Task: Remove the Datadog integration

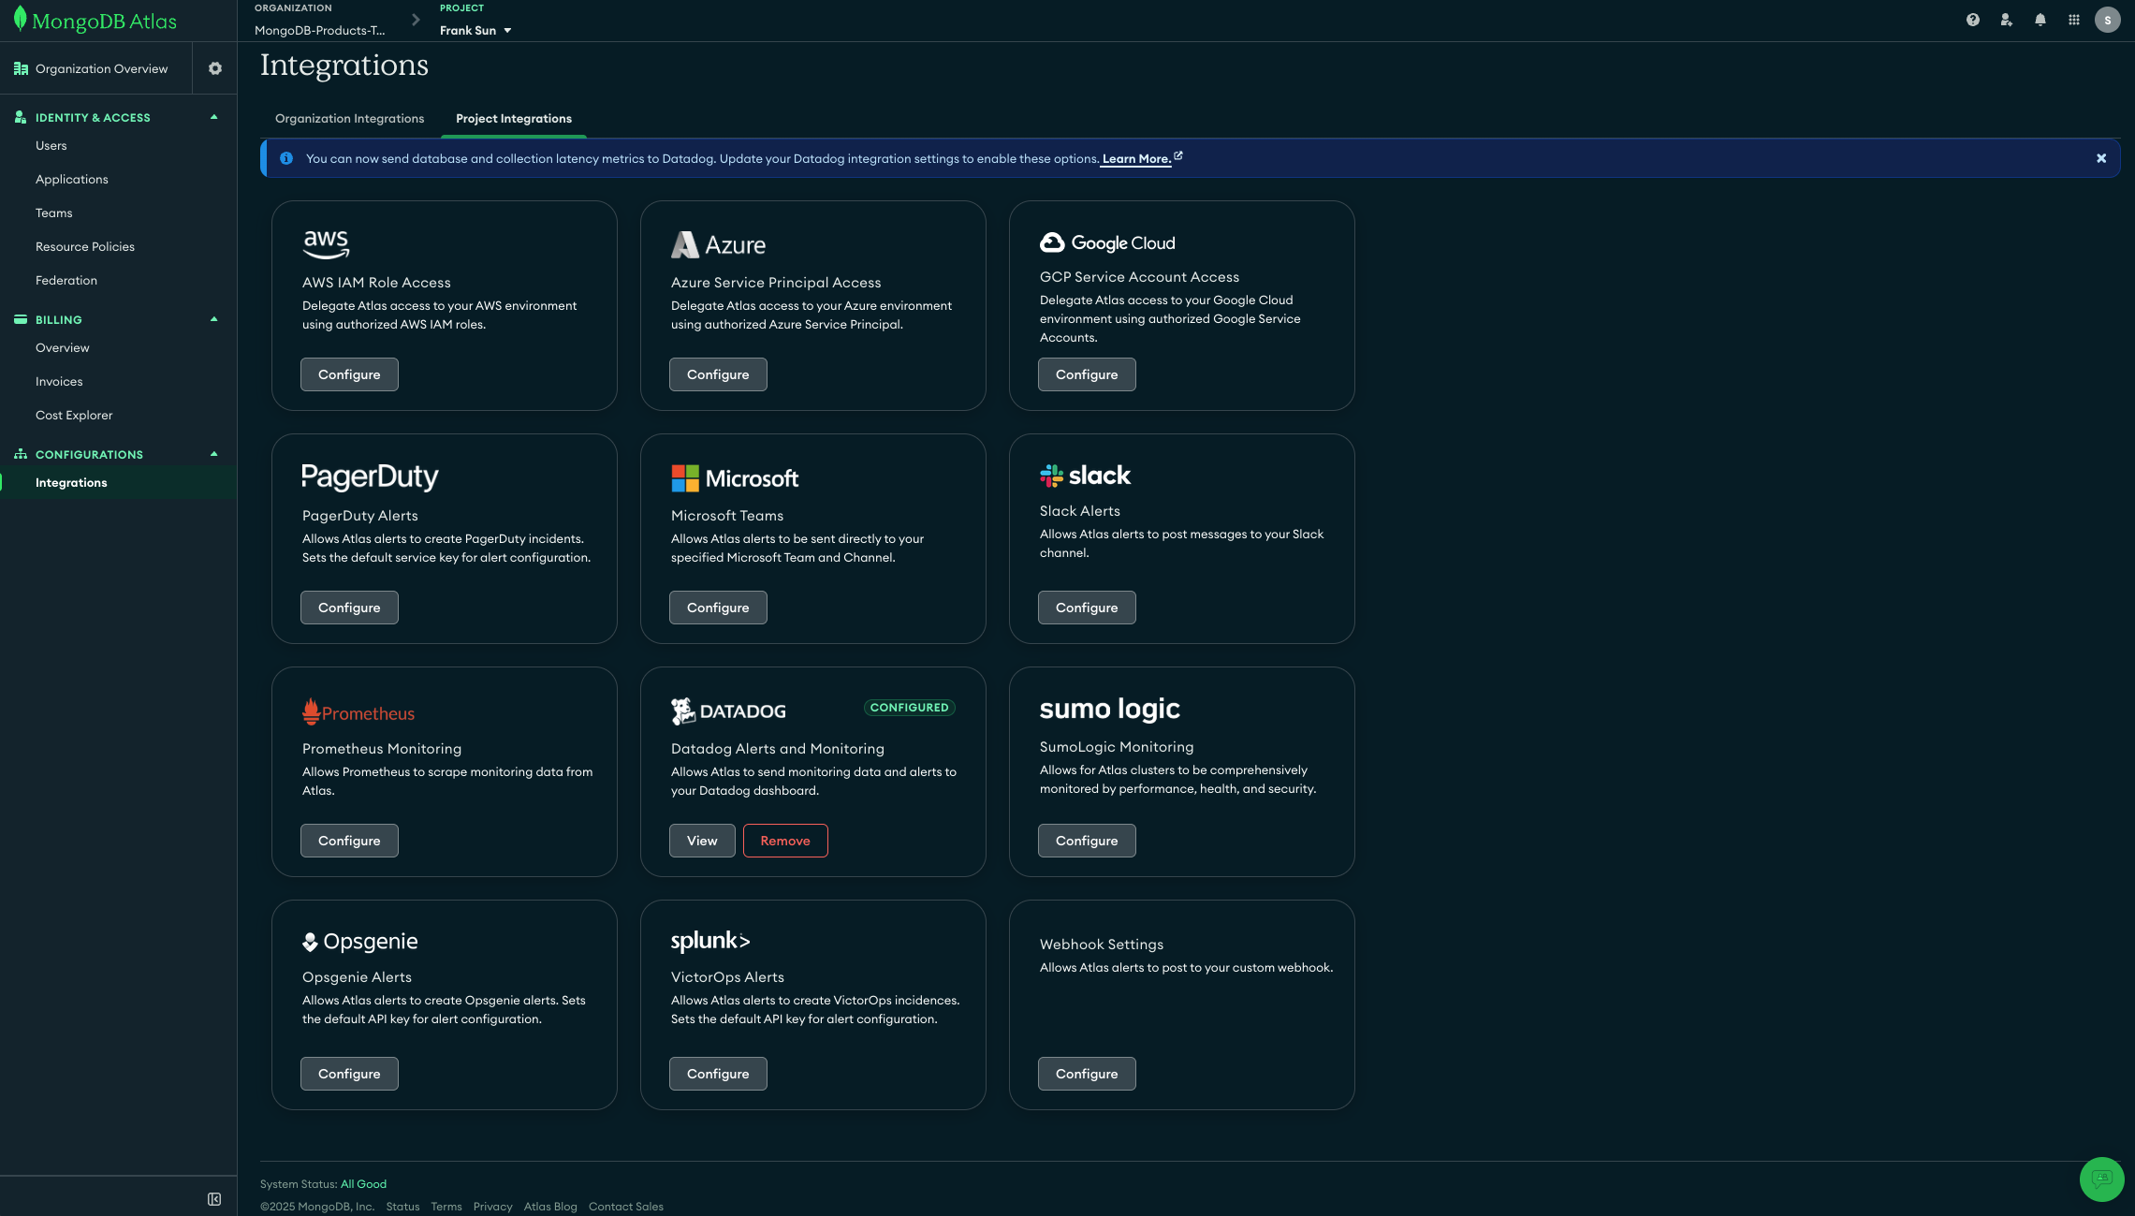Action: pyautogui.click(x=784, y=841)
